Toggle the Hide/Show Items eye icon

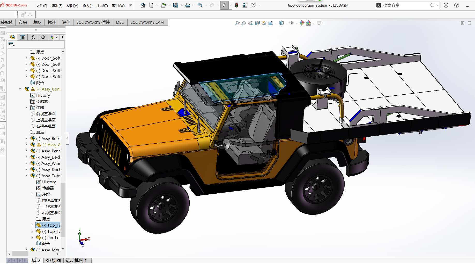click(292, 23)
